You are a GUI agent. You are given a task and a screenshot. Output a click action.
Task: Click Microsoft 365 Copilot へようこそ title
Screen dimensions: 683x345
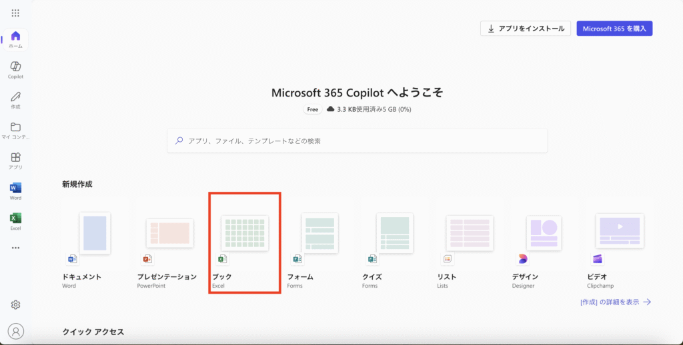(358, 93)
